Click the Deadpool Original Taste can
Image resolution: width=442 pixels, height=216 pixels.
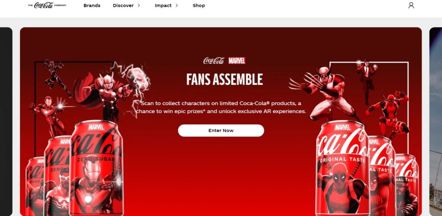(x=342, y=169)
